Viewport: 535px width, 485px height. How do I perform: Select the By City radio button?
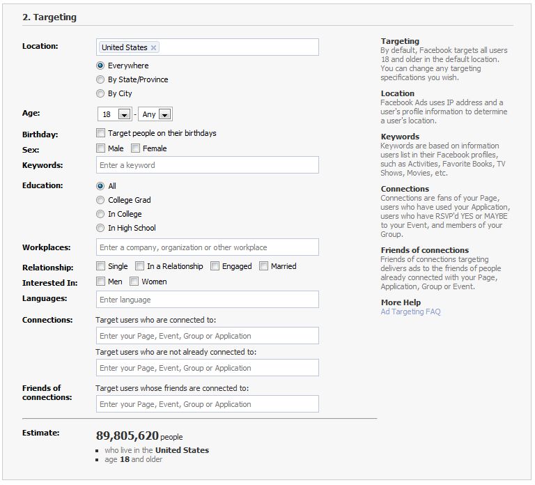[100, 93]
